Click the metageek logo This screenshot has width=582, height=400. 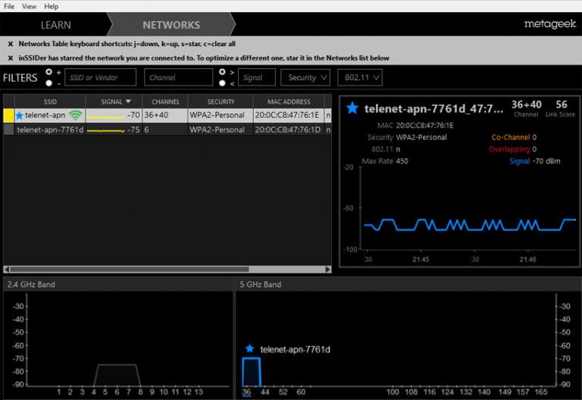tap(549, 24)
